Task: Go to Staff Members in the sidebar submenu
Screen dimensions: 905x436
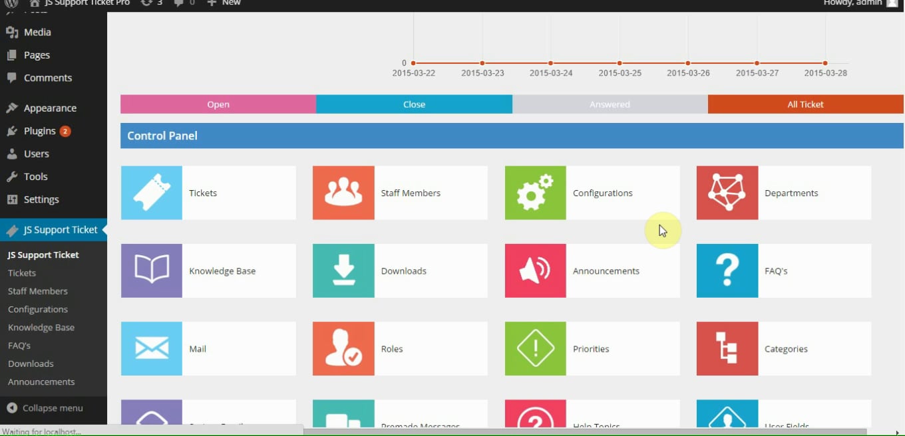Action: coord(38,291)
